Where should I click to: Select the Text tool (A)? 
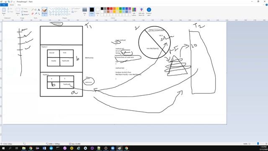[x=39, y=10]
